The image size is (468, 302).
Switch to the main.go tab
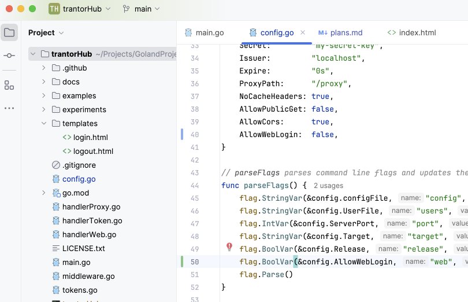205,32
